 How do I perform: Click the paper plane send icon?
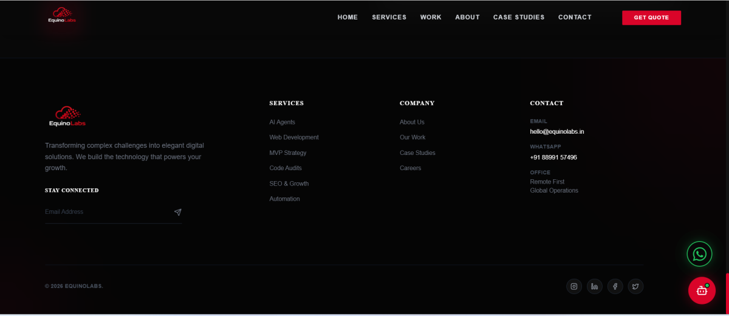[x=177, y=212]
